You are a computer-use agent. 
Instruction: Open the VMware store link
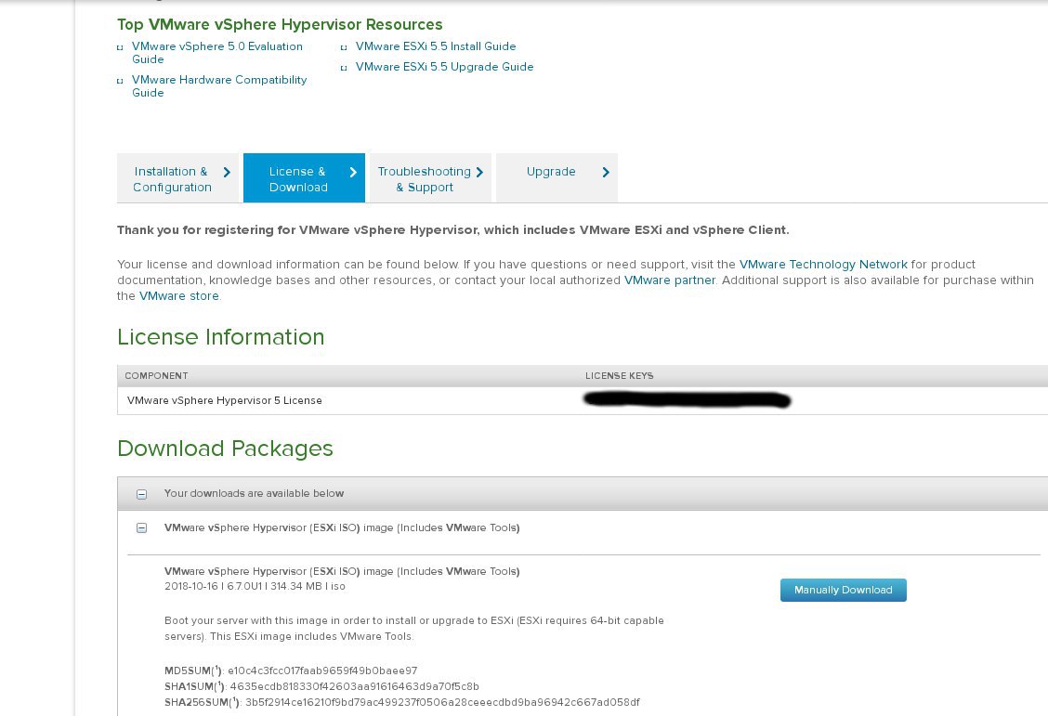click(178, 296)
